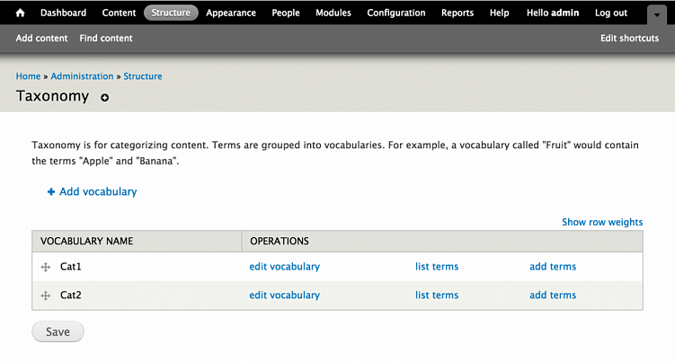This screenshot has height=362, width=675.
Task: Click the Add vocabulary link
Action: (x=97, y=191)
